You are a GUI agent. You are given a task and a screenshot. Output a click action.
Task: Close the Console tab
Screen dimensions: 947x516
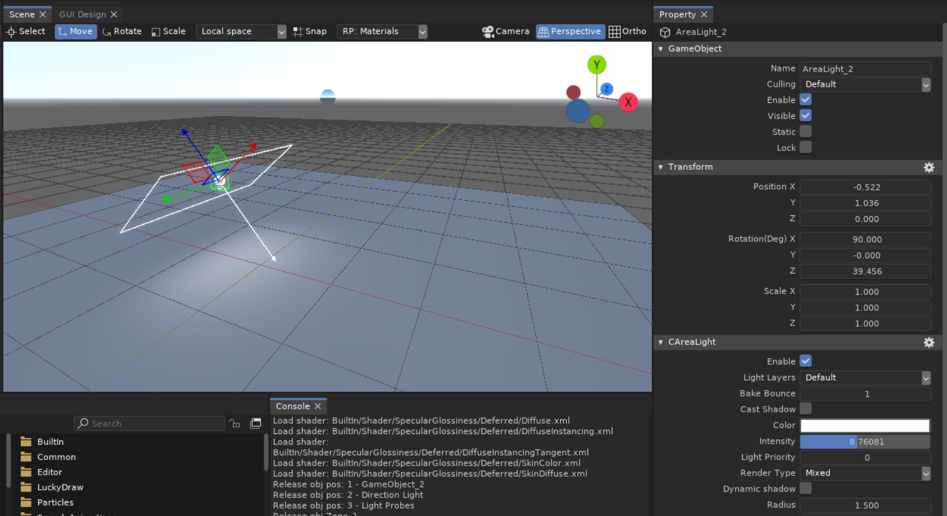click(318, 406)
